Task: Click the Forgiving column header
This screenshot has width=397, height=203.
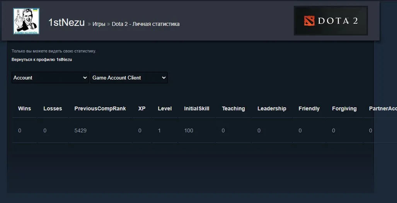Action: tap(344, 109)
